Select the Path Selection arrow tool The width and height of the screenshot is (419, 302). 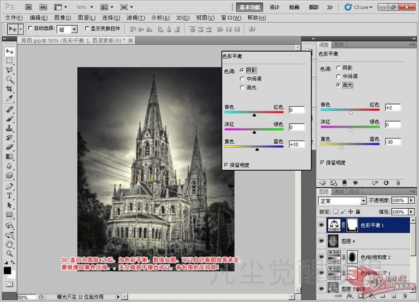10,205
